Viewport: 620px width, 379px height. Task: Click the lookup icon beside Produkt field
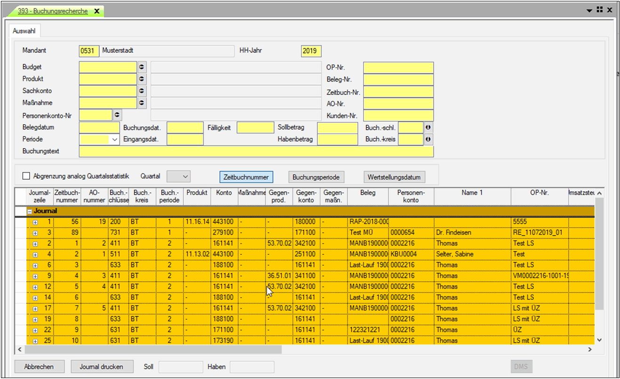(142, 79)
